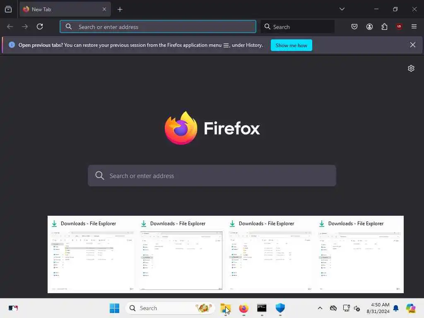
Task: Open the Firefox application hamburger menu
Action: (414, 26)
